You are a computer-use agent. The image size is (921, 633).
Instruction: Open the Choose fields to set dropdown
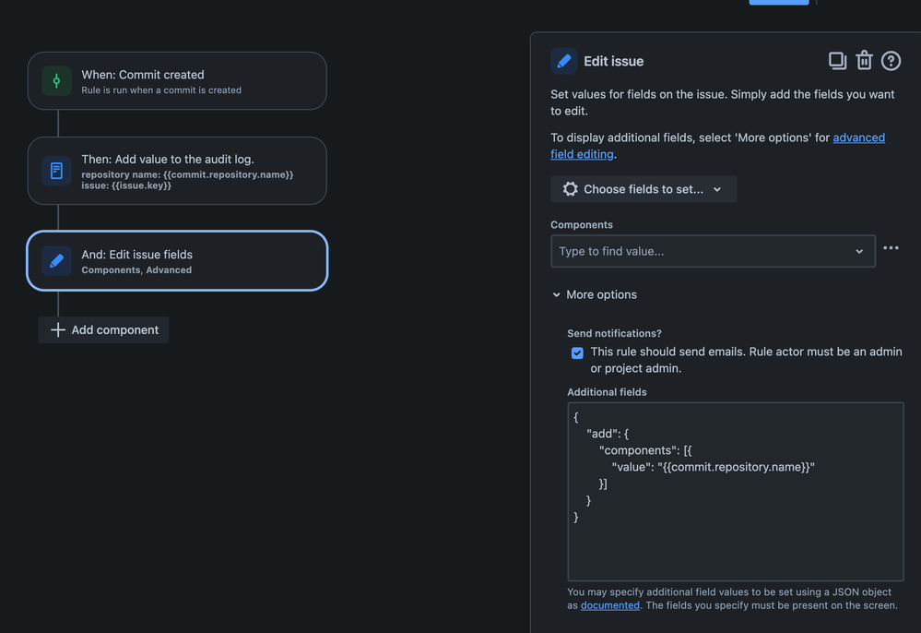click(x=644, y=189)
